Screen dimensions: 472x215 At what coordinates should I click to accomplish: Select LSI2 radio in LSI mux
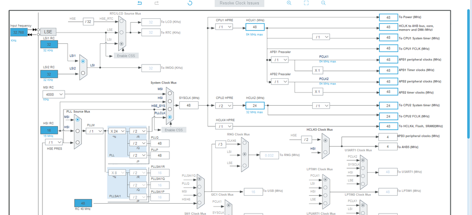tap(83, 72)
